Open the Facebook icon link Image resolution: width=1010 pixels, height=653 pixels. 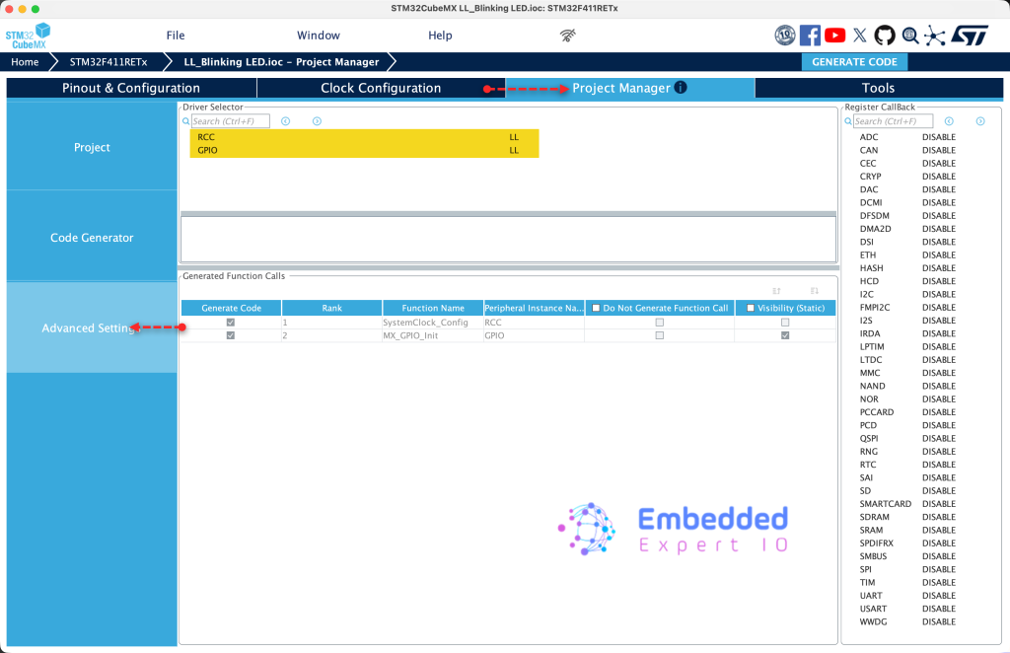tap(810, 36)
